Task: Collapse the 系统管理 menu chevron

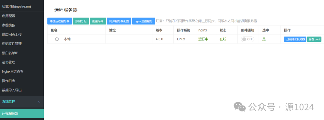Action: click(39, 102)
